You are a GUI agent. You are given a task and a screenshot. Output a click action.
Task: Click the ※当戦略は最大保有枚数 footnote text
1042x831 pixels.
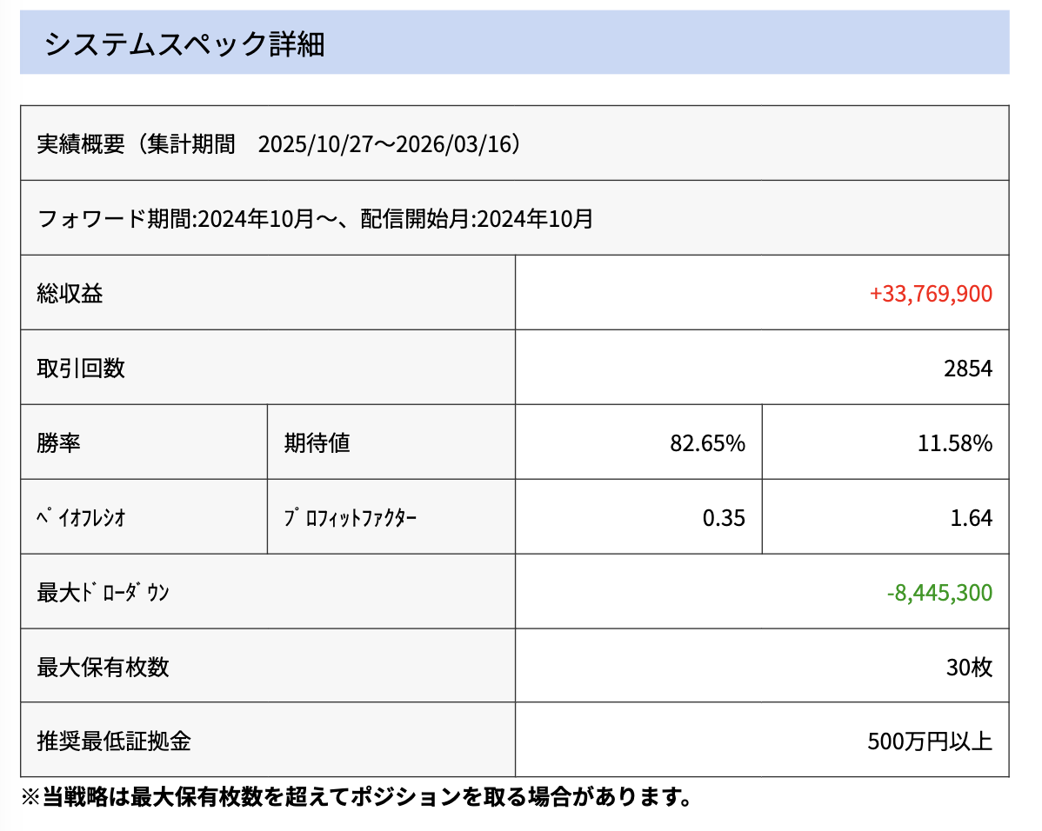pos(355,796)
